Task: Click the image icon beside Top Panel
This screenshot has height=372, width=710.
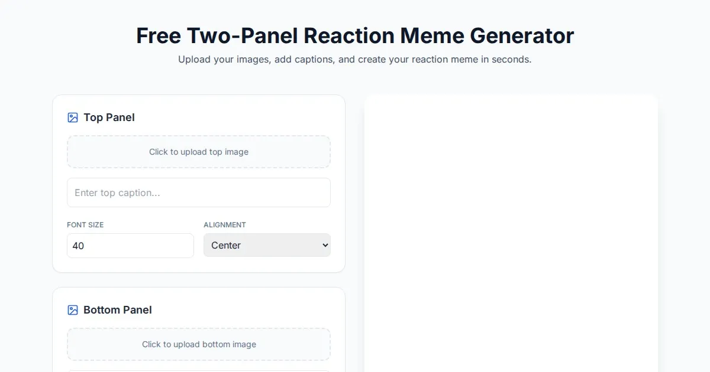Action: 73,118
